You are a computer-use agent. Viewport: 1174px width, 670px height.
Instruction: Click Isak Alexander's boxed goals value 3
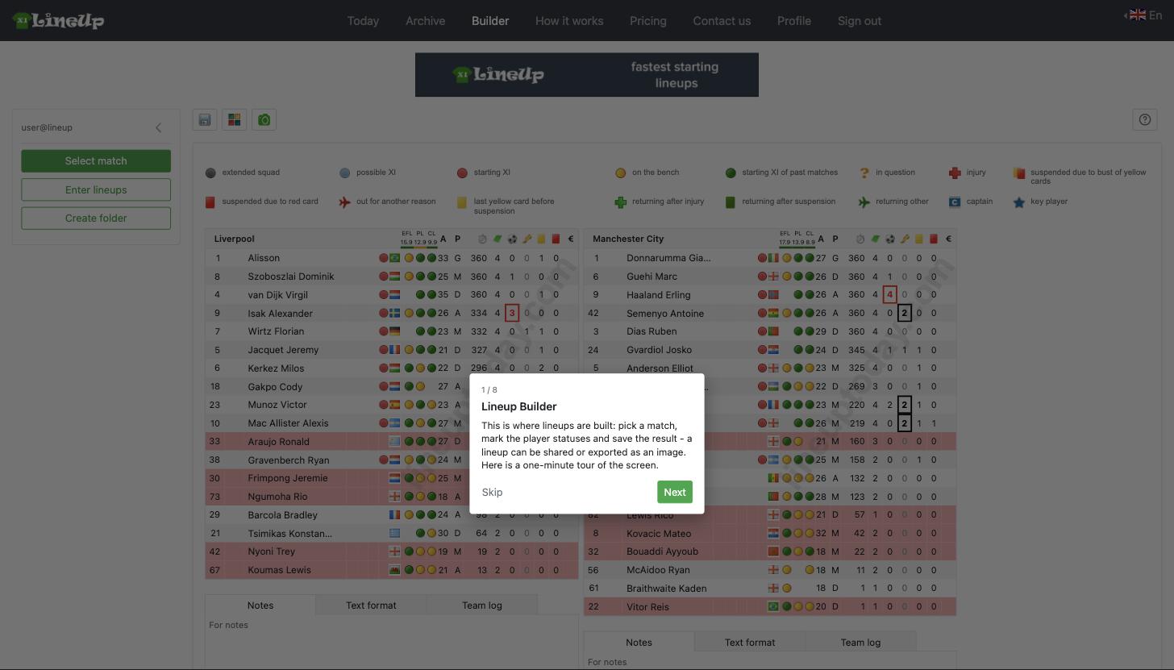pyautogui.click(x=512, y=314)
